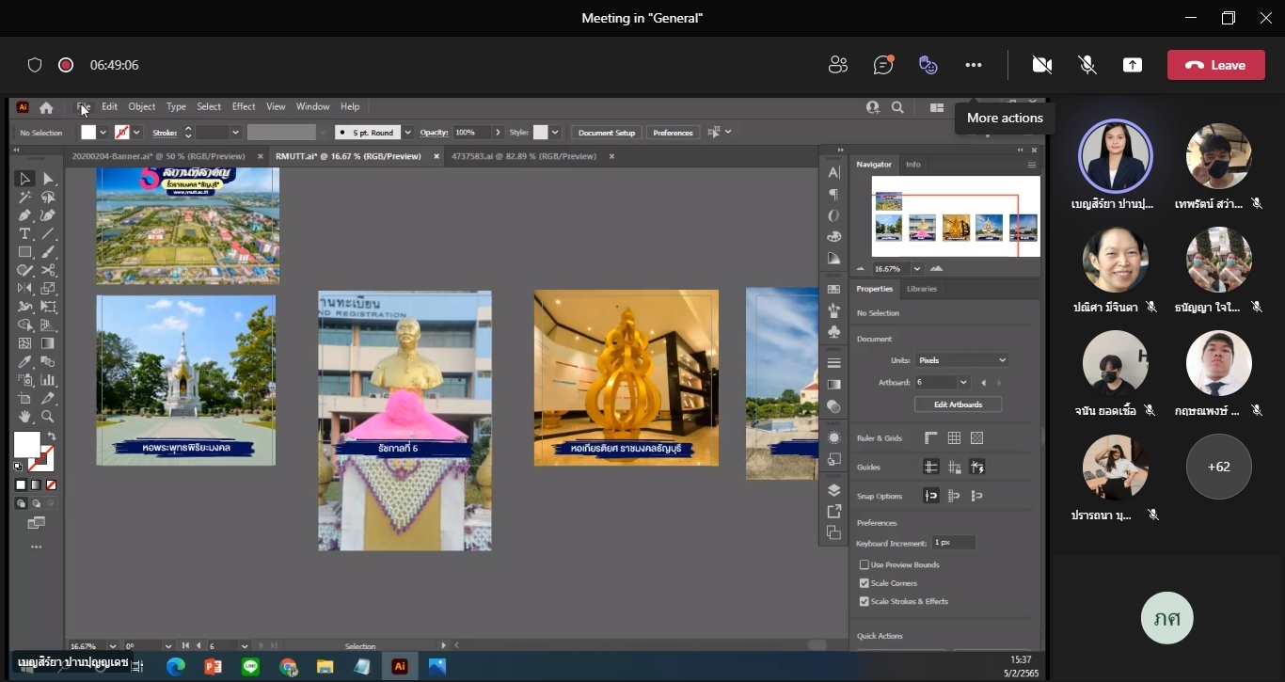Toggle lock guides button
Viewport: 1285px width, 682px height.
click(954, 467)
